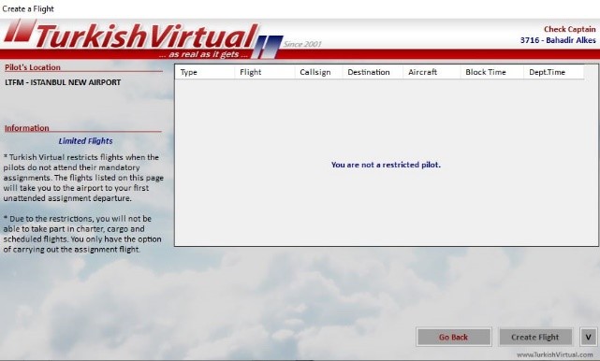Click the Aircraft column header
This screenshot has width=600, height=361.
pyautogui.click(x=432, y=72)
